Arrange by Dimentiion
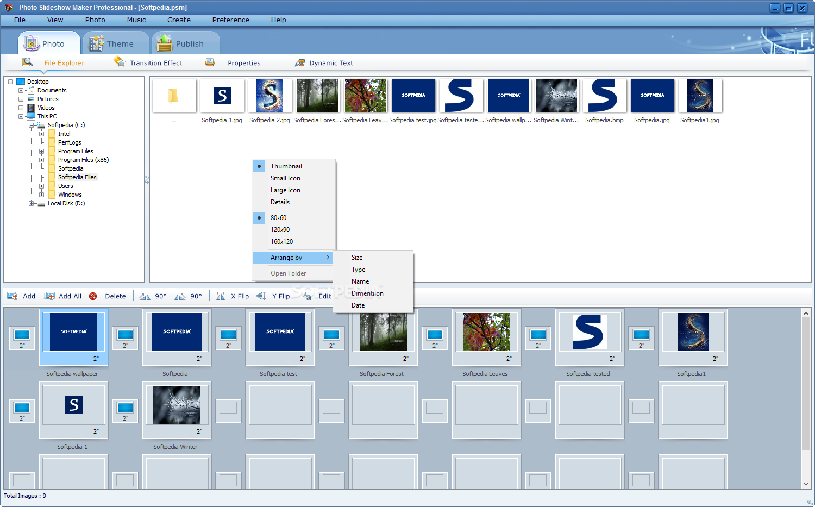Viewport: 815px width, 507px height. point(373,293)
